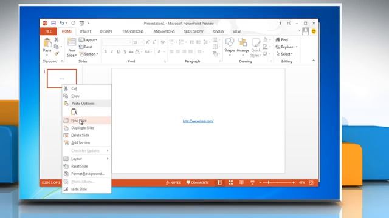This screenshot has height=218, width=389.
Task: Open the PowerPoint Help question mark
Action: (280, 23)
